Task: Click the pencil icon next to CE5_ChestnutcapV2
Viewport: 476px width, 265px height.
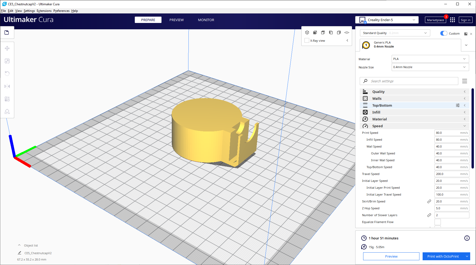Action: [20, 253]
